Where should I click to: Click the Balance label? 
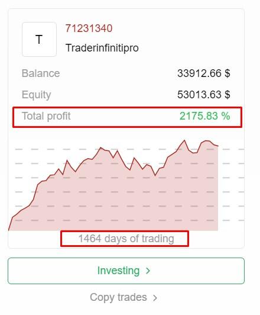click(41, 73)
